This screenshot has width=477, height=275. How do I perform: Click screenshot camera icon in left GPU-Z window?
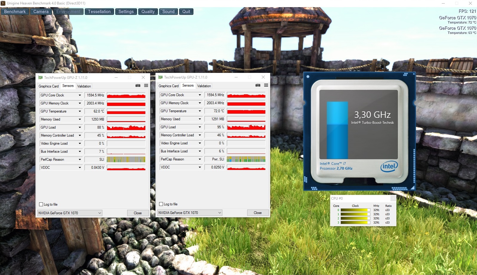click(138, 86)
